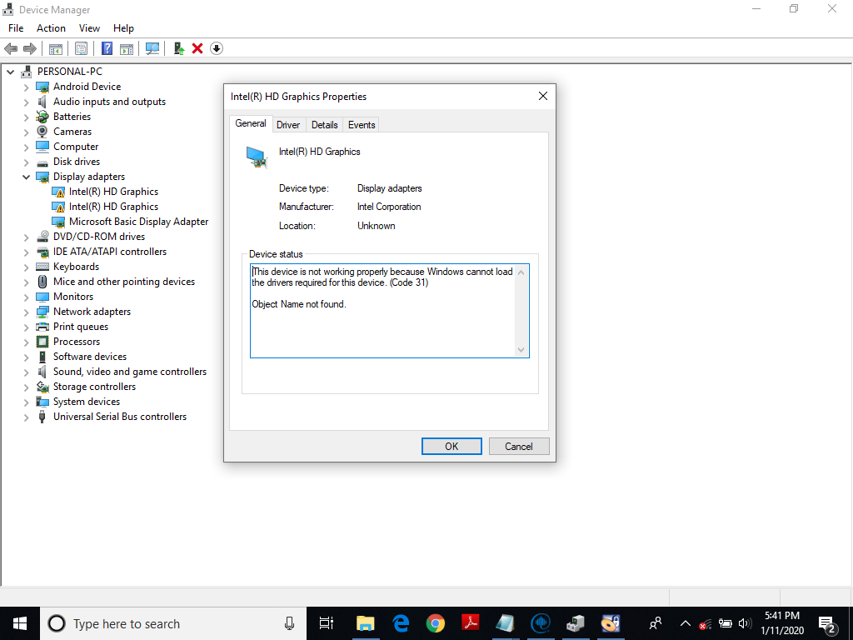Click the microphone icon in search box

click(290, 623)
